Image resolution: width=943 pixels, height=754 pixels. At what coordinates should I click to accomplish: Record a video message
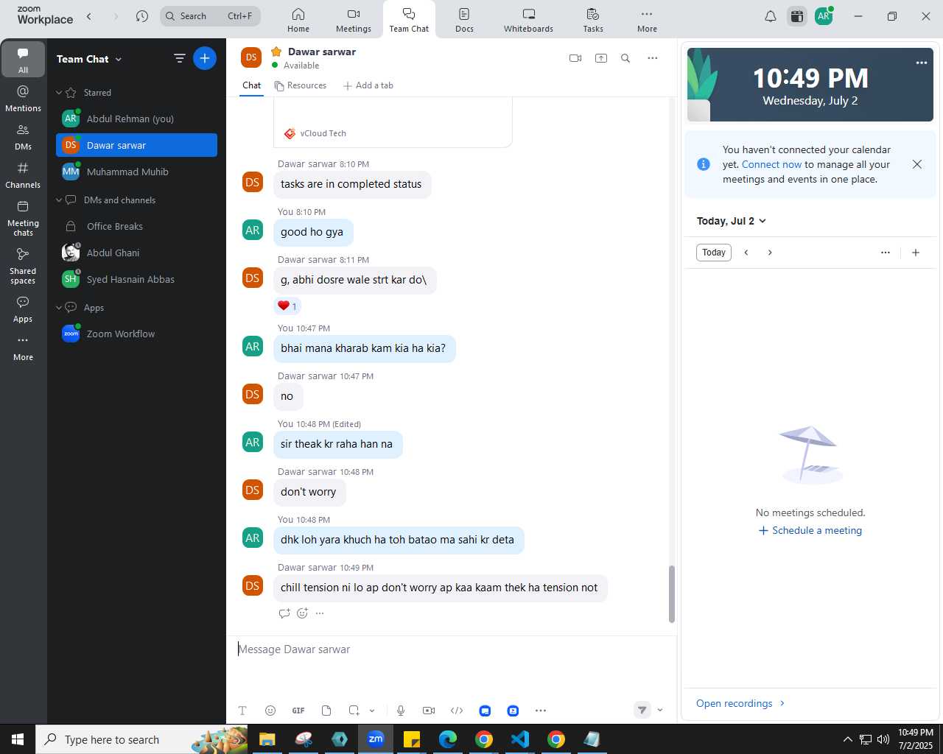(x=429, y=711)
